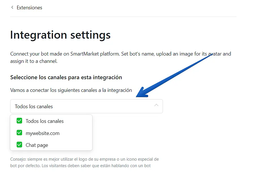Click the Todos los canales select field
The image size is (260, 175).
(x=85, y=106)
